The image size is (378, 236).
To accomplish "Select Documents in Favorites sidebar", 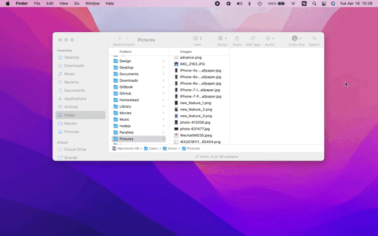I will (80, 90).
